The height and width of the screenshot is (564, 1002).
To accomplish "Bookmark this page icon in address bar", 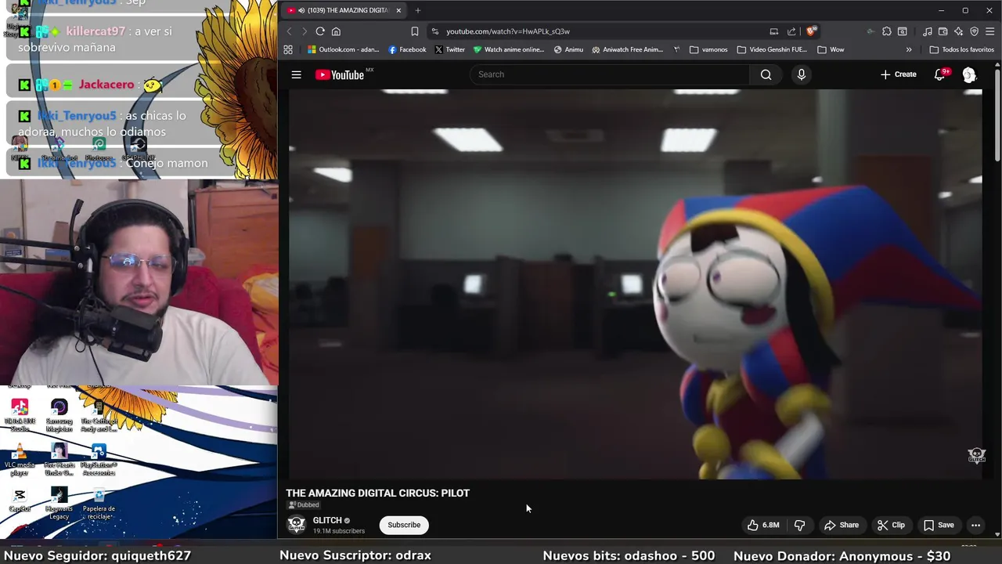I will click(x=414, y=31).
